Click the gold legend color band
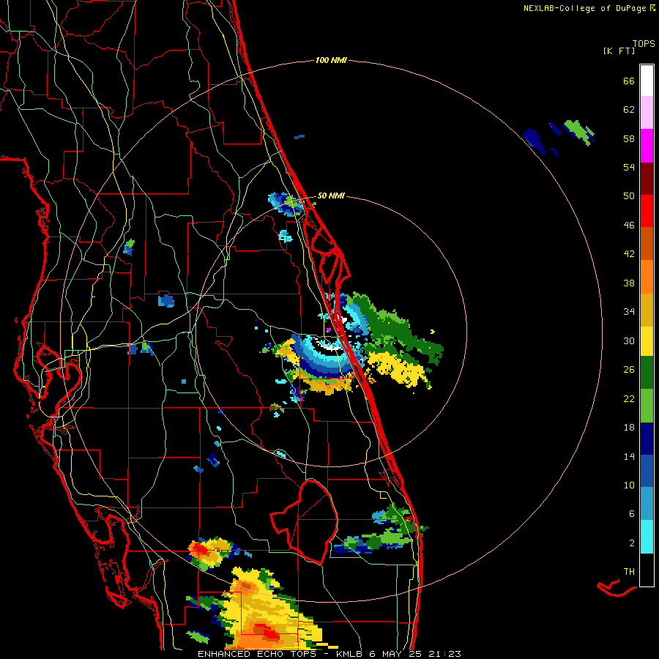 [647, 309]
